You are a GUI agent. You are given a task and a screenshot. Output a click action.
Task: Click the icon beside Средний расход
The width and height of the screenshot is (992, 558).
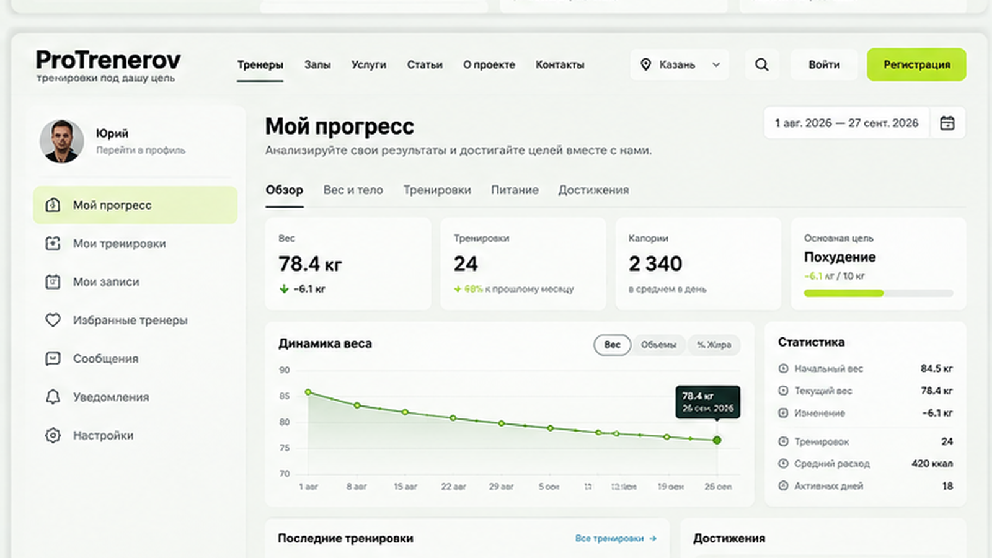783,464
